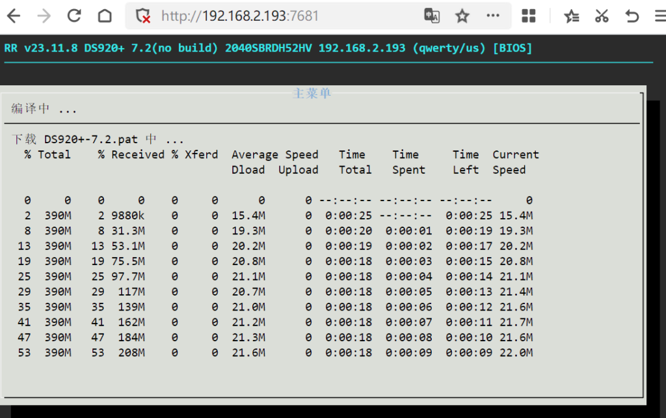Viewport: 666px width, 418px height.
Task: Click the 主菜单 dialog title
Action: pos(312,94)
